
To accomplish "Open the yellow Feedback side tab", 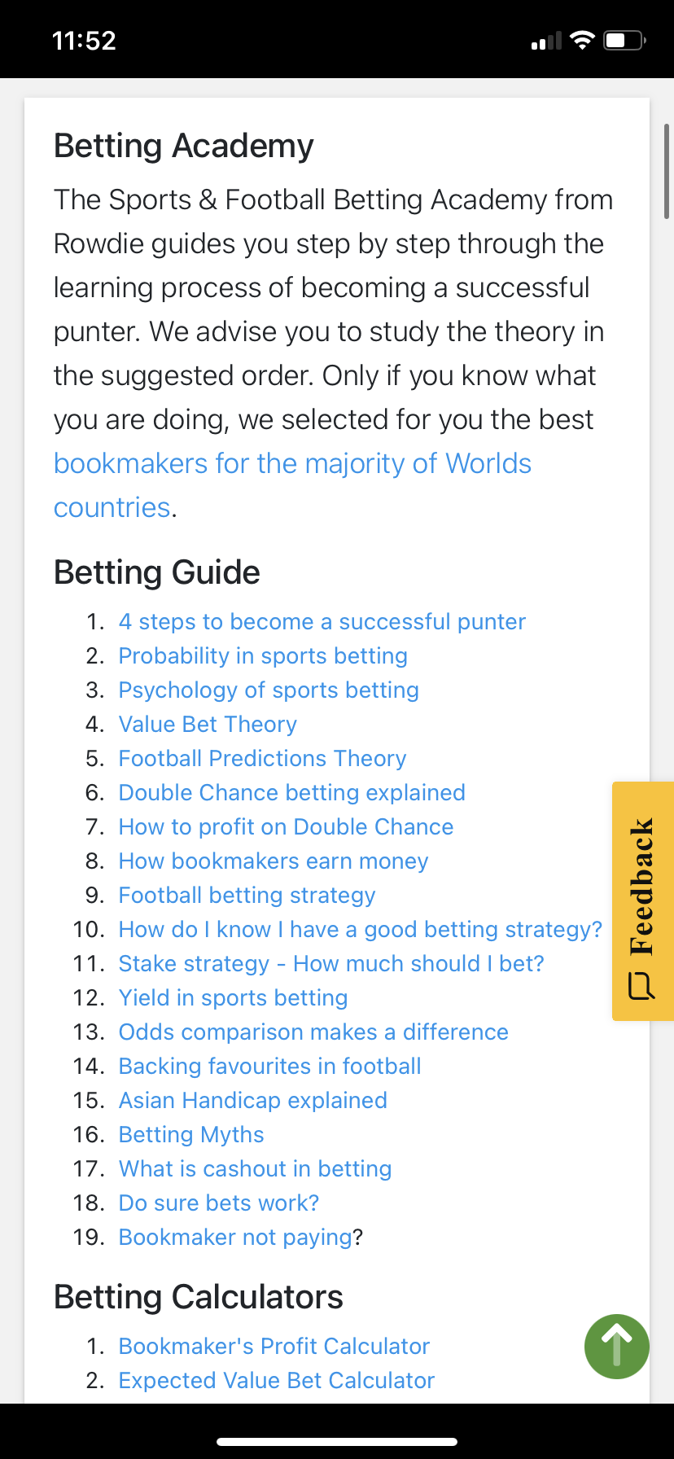I will [x=642, y=900].
